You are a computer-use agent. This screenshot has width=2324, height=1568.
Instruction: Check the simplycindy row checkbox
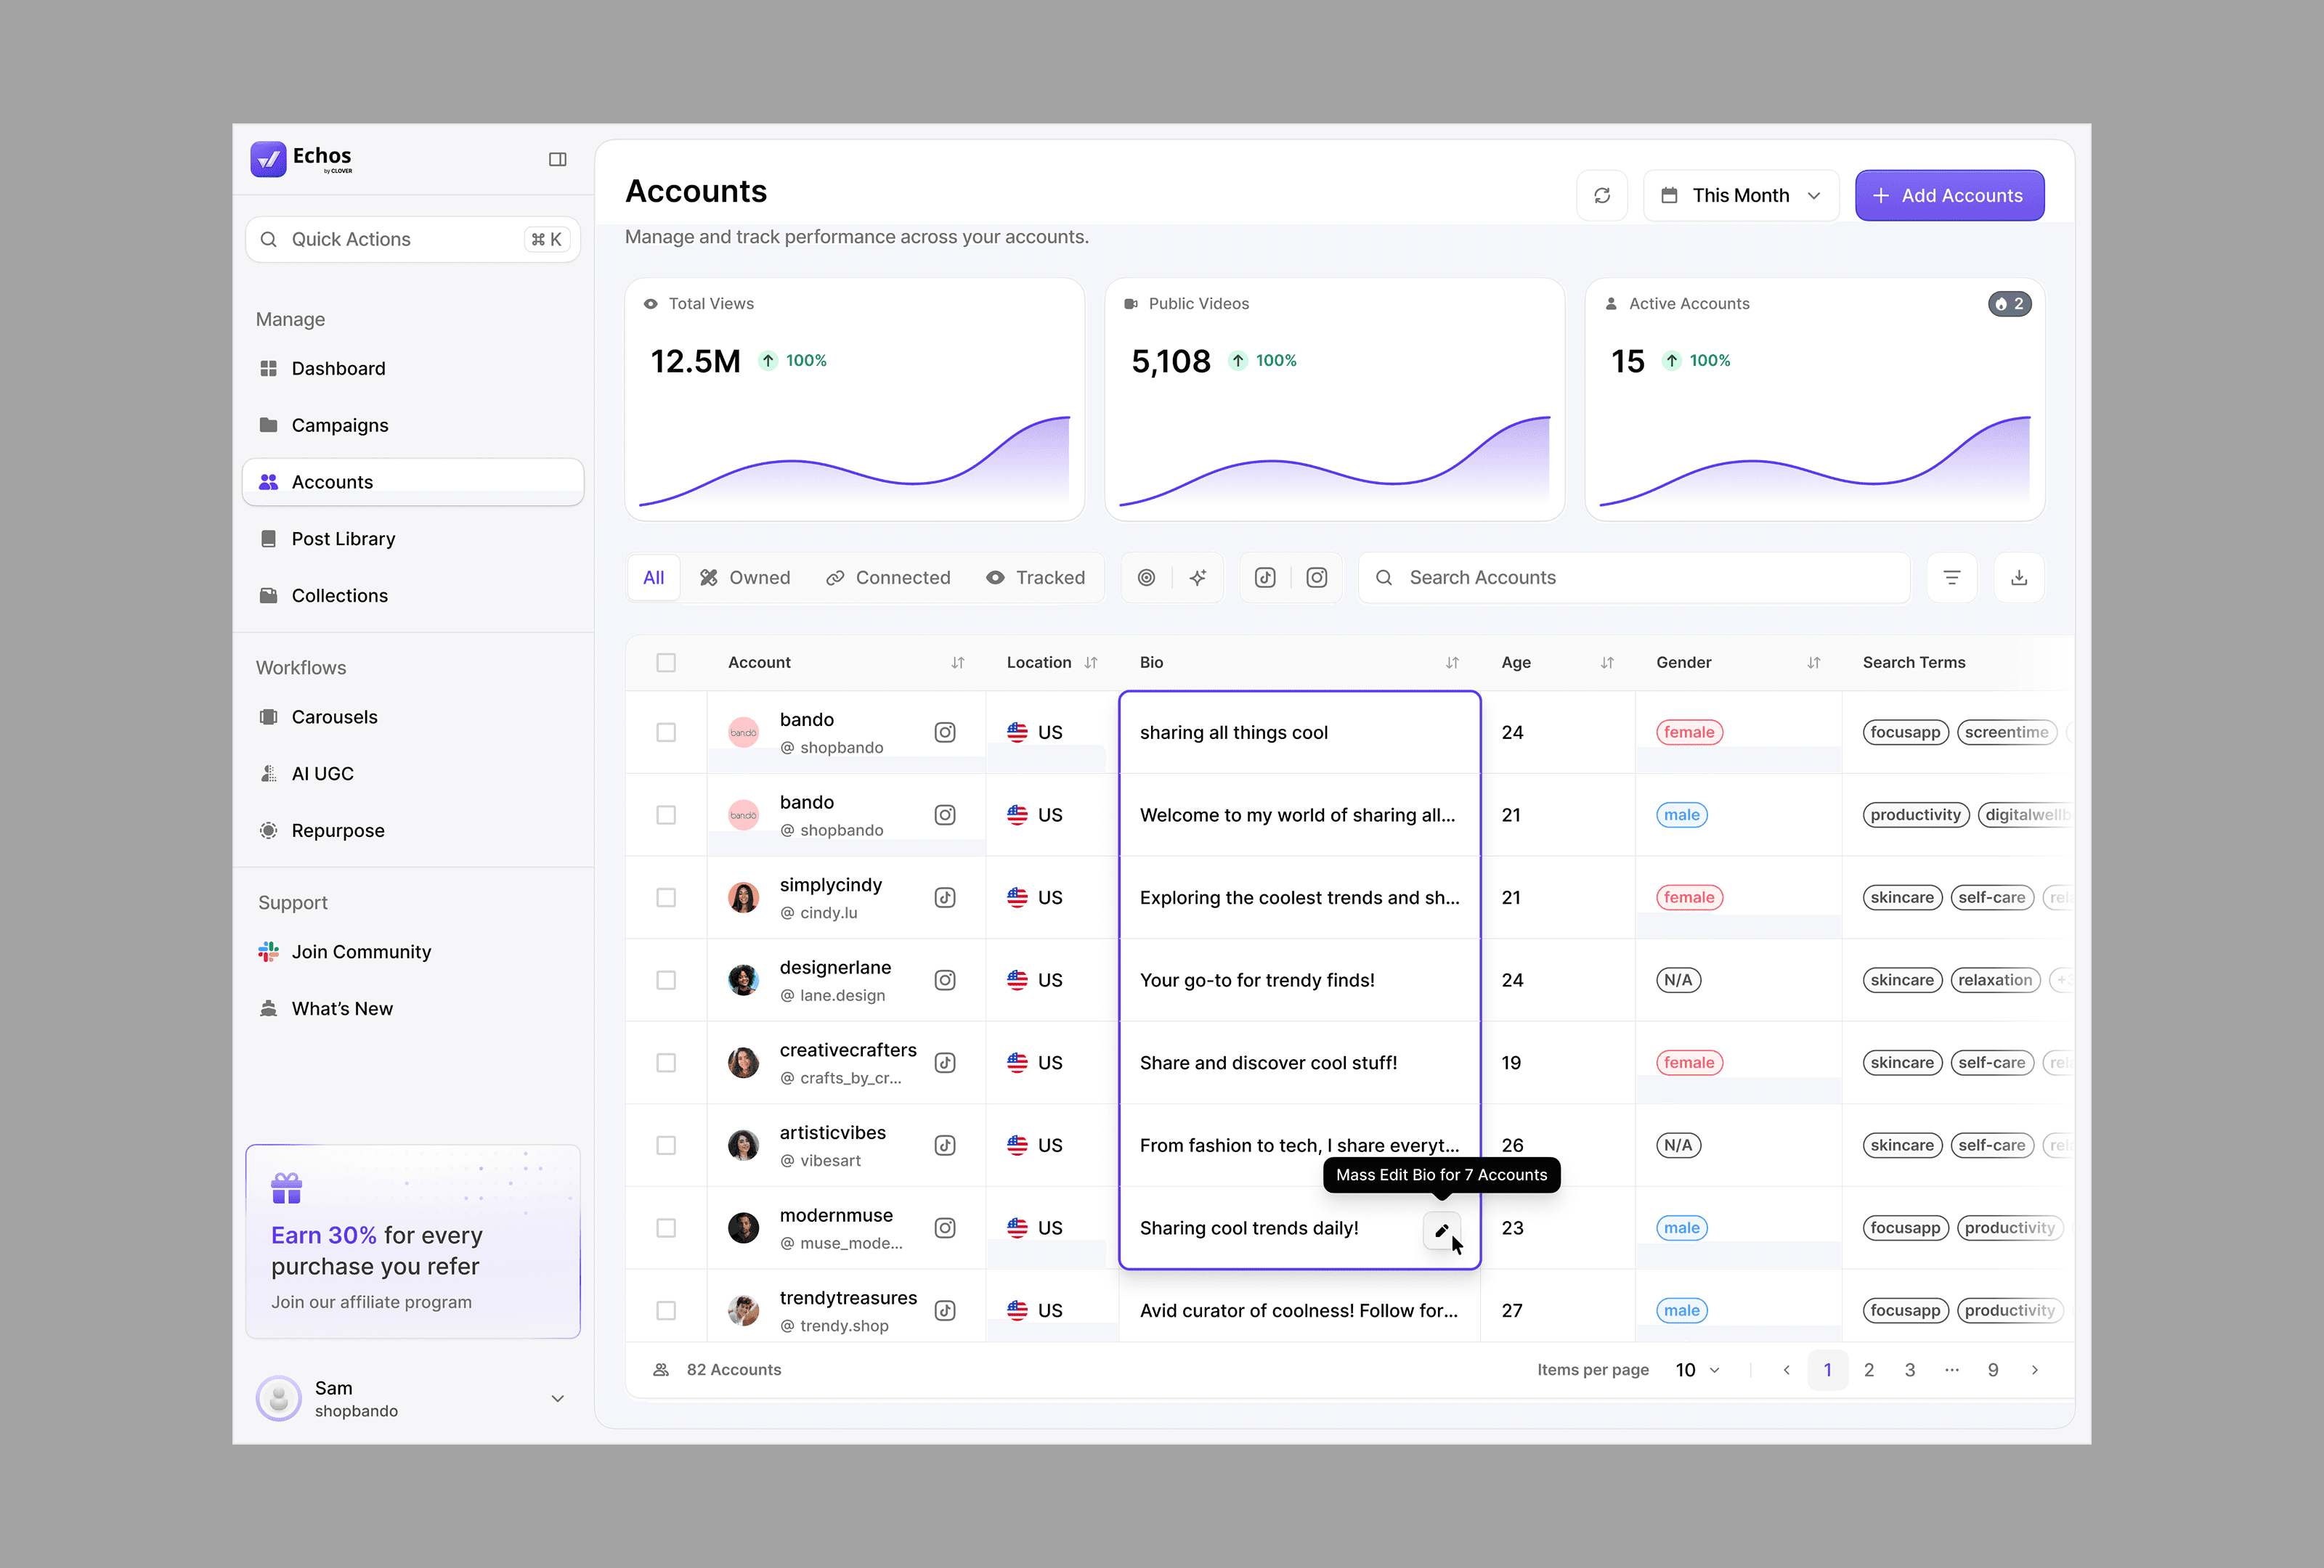(x=666, y=897)
